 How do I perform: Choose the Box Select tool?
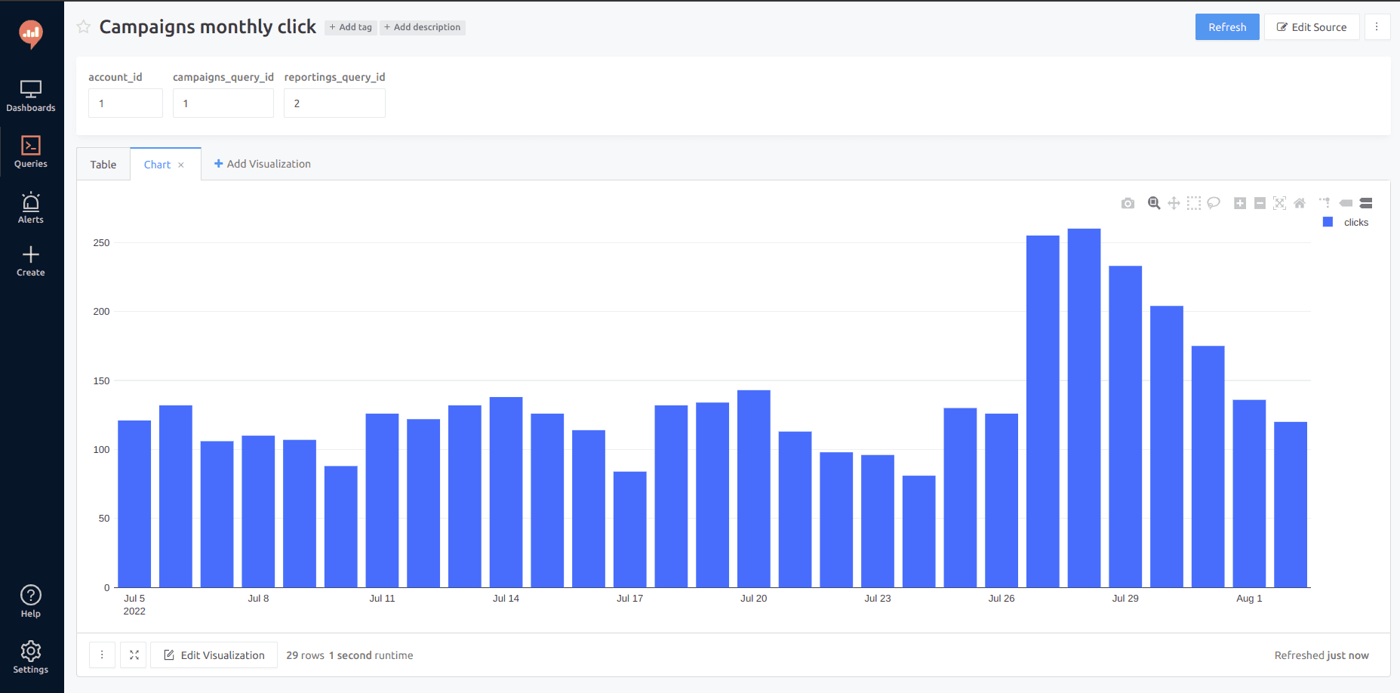click(x=1193, y=203)
